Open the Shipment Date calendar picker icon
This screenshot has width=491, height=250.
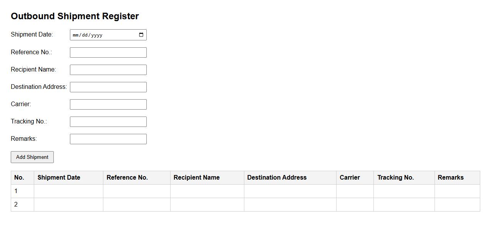pyautogui.click(x=141, y=35)
